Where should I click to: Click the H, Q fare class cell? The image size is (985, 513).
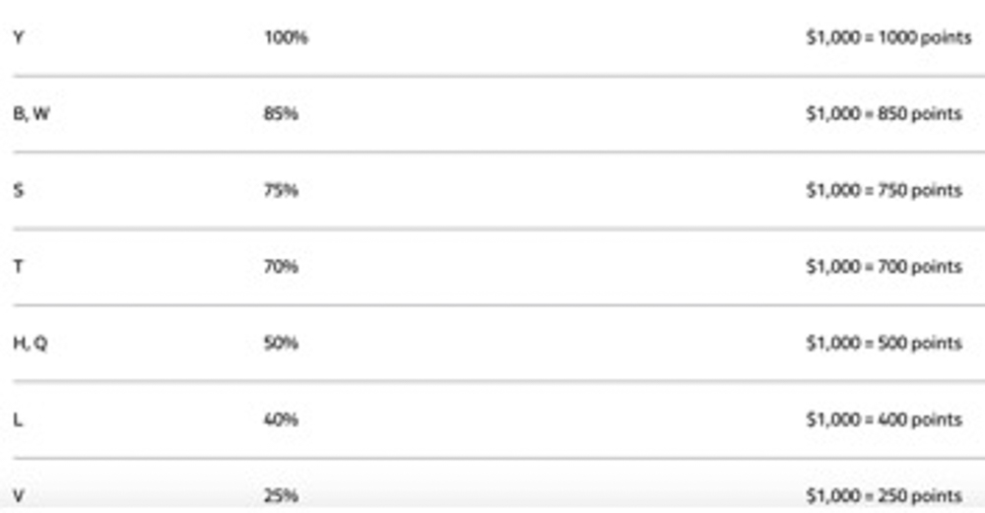tap(31, 344)
